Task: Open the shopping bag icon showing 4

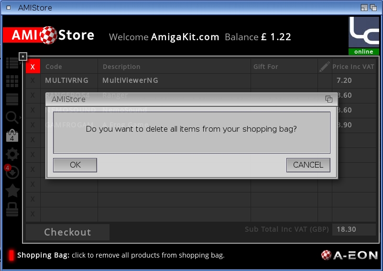Action: 12,136
